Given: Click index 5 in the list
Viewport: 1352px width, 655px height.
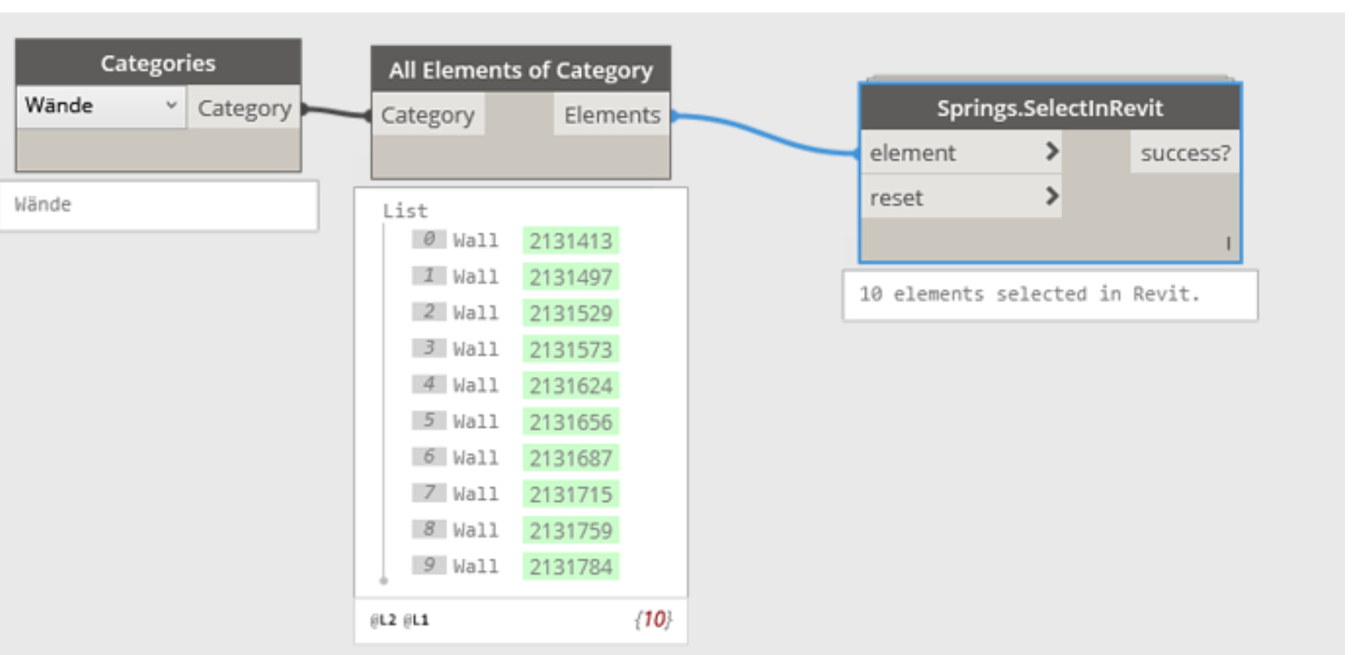Looking at the screenshot, I should click(x=429, y=420).
